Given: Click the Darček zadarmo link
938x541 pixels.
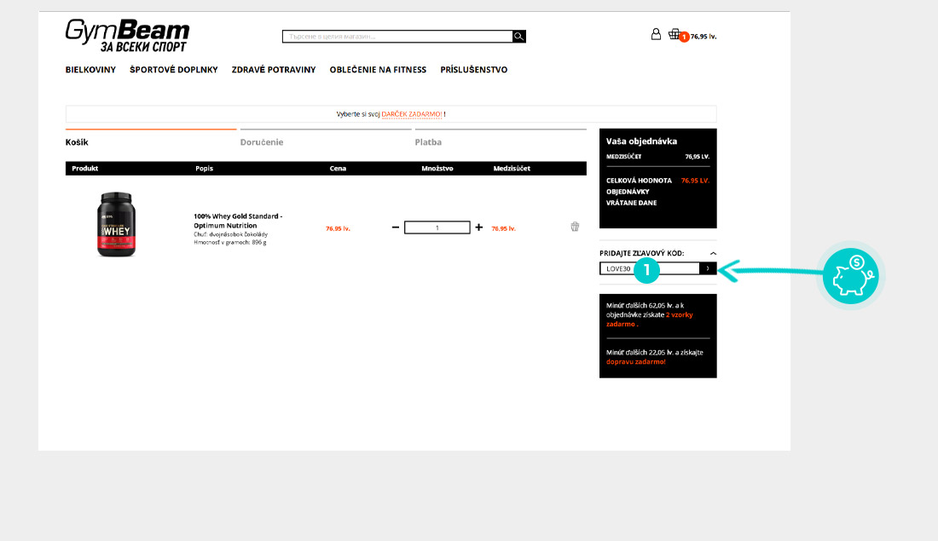Looking at the screenshot, I should pyautogui.click(x=412, y=114).
